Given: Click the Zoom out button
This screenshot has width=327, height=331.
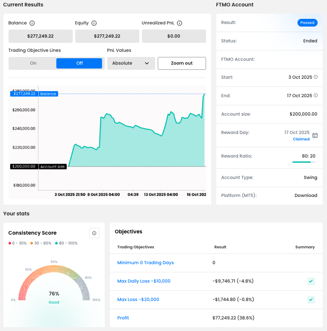Looking at the screenshot, I should pyautogui.click(x=182, y=63).
